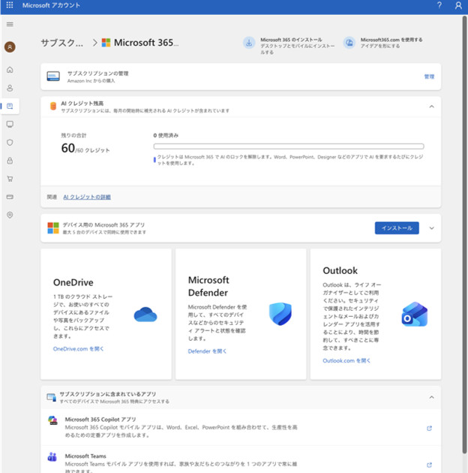468x473 pixels.
Task: Open the account profile icon in header
Action: click(458, 5)
